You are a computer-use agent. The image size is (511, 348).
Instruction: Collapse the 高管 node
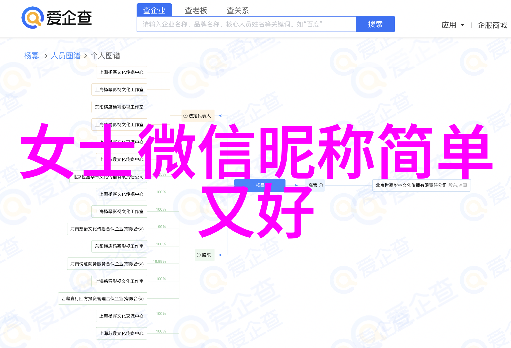321,185
